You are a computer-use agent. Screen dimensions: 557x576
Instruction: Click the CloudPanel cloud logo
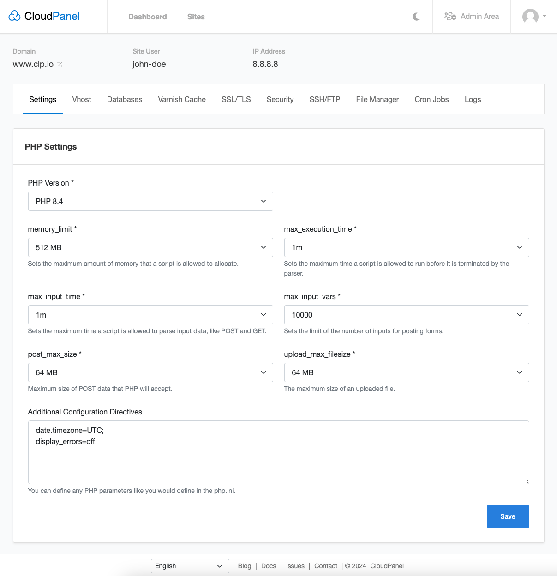[x=15, y=15]
